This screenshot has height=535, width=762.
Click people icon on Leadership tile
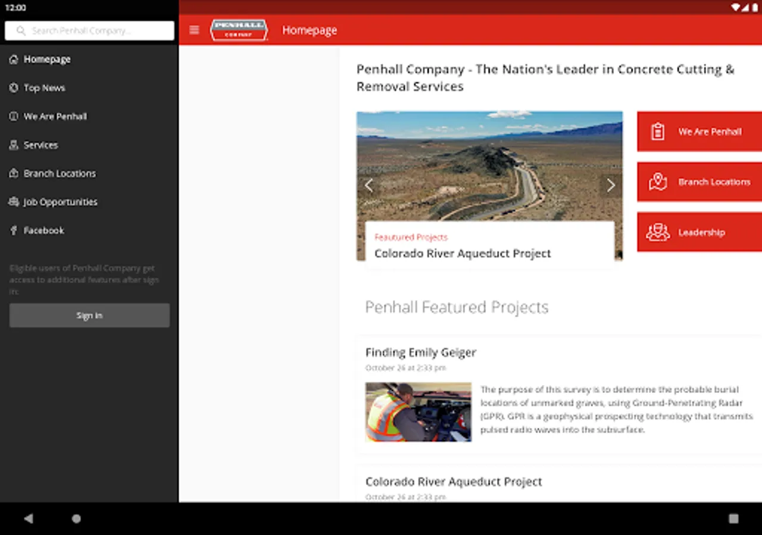pos(657,232)
